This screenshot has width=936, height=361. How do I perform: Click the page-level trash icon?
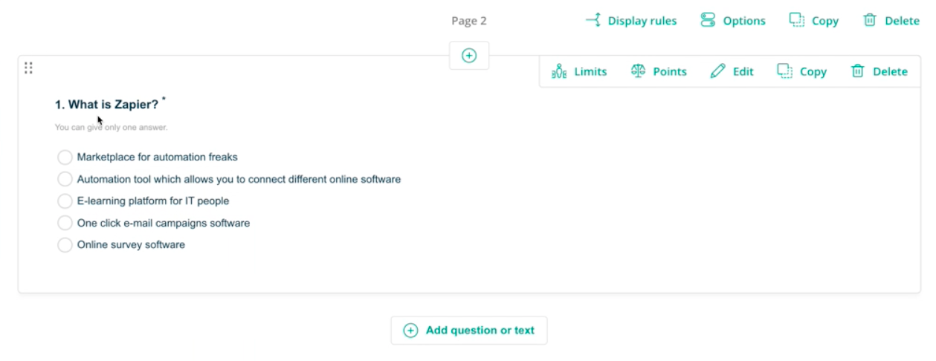pos(870,20)
